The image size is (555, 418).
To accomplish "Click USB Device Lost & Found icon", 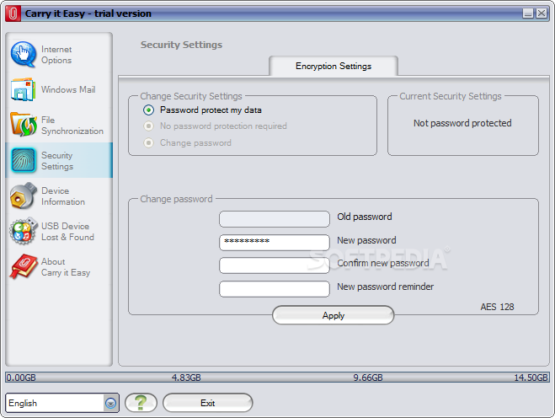I will tap(24, 231).
